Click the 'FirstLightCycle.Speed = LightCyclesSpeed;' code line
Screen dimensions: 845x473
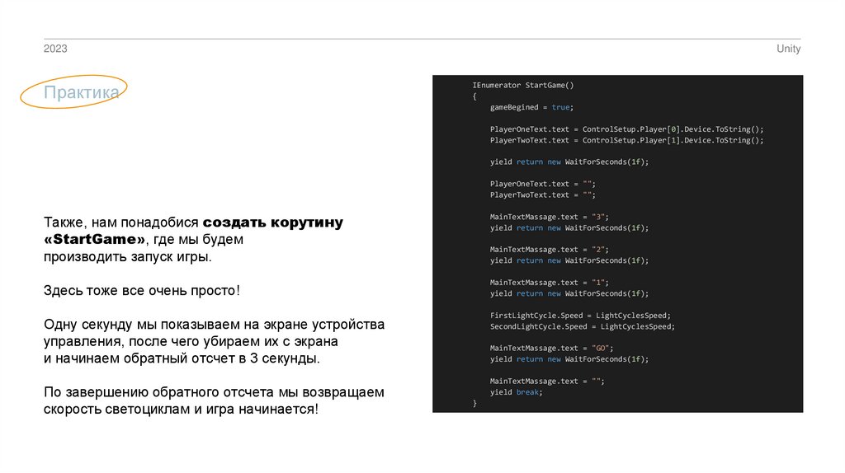(580, 316)
